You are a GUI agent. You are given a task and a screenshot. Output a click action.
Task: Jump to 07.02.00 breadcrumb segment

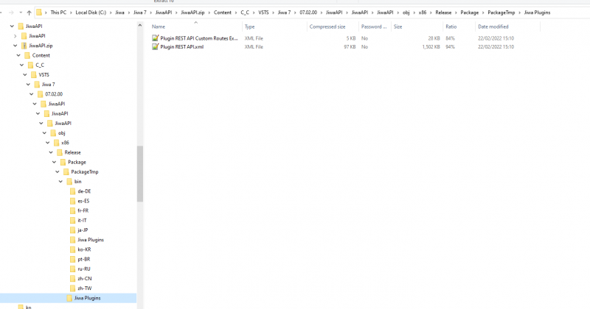(x=308, y=13)
